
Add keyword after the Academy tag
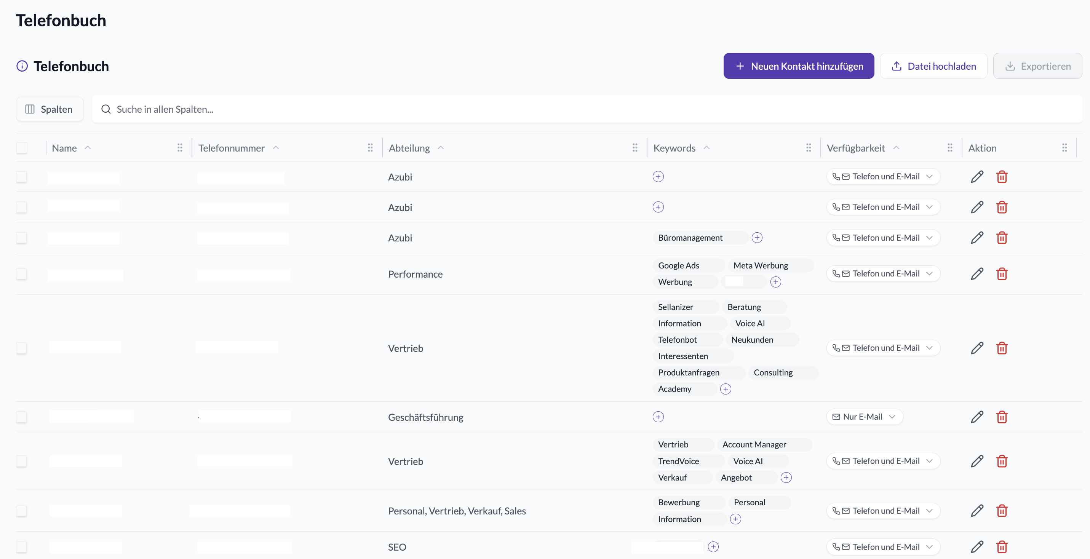tap(726, 389)
